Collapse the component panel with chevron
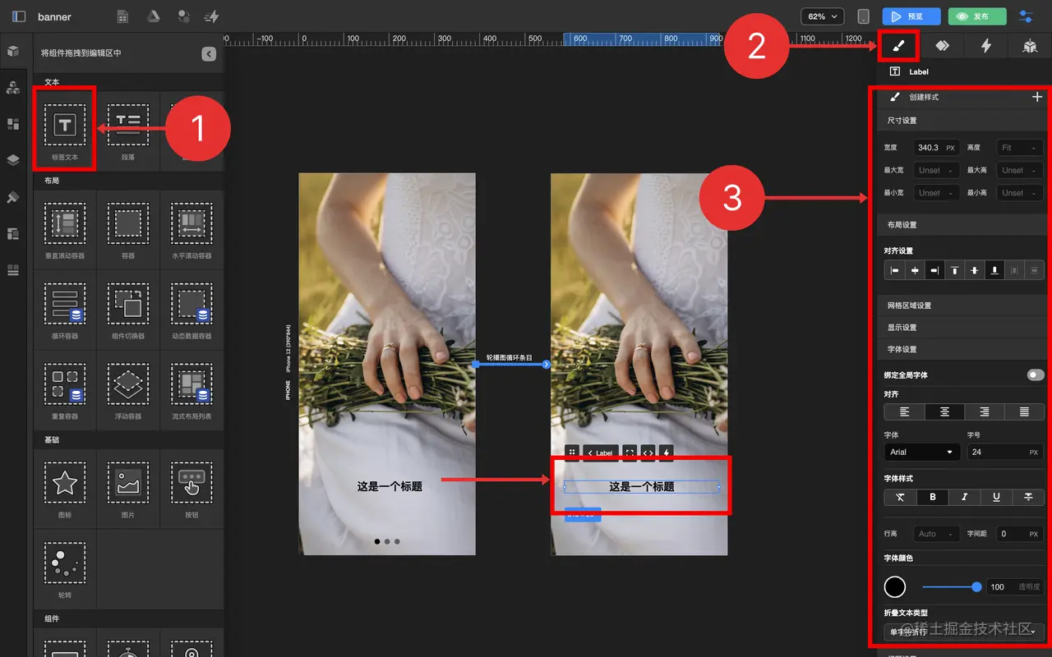 (209, 53)
